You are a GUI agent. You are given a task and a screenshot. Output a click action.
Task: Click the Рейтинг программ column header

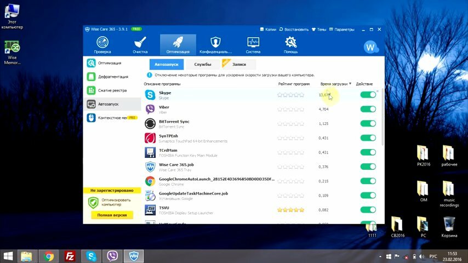tap(294, 84)
